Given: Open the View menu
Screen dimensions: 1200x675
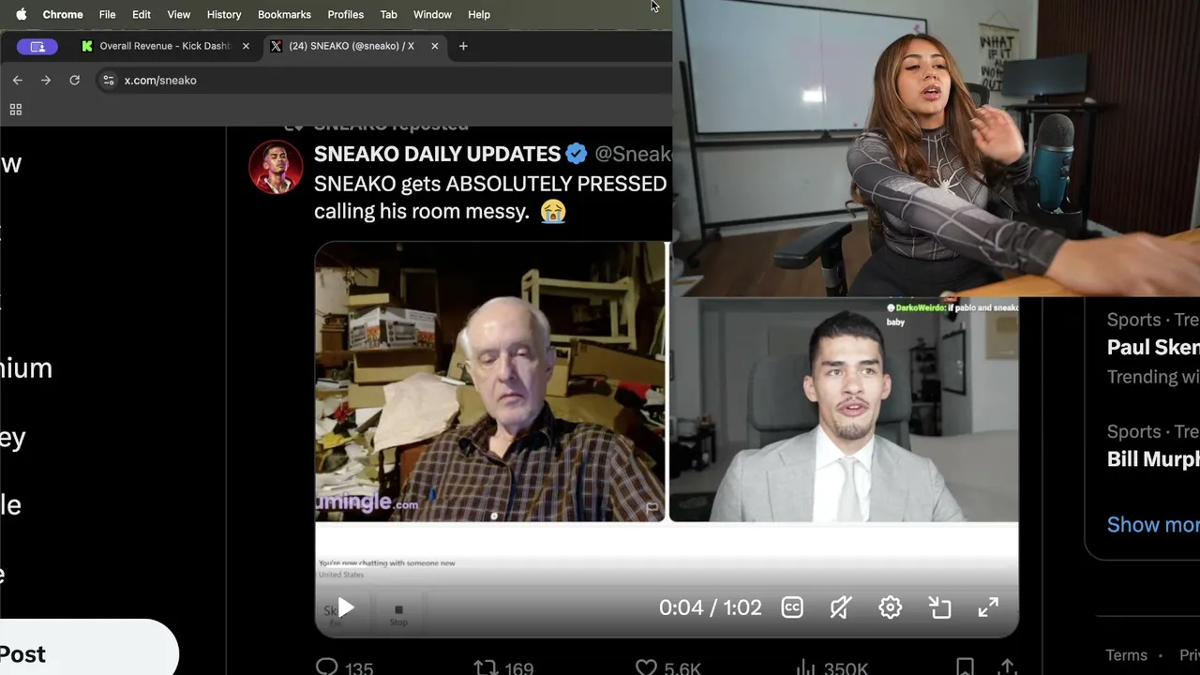Looking at the screenshot, I should click(178, 14).
